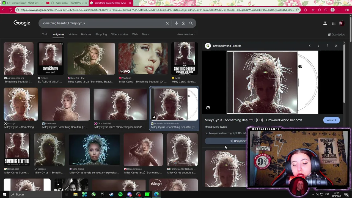Viewport: 352px width, 198px height.
Task: Open a new browser tab
Action: coord(136,3)
